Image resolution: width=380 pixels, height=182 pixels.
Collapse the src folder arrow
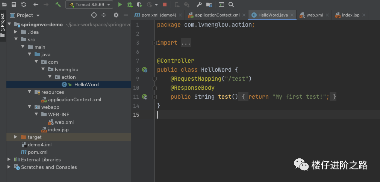(16, 39)
